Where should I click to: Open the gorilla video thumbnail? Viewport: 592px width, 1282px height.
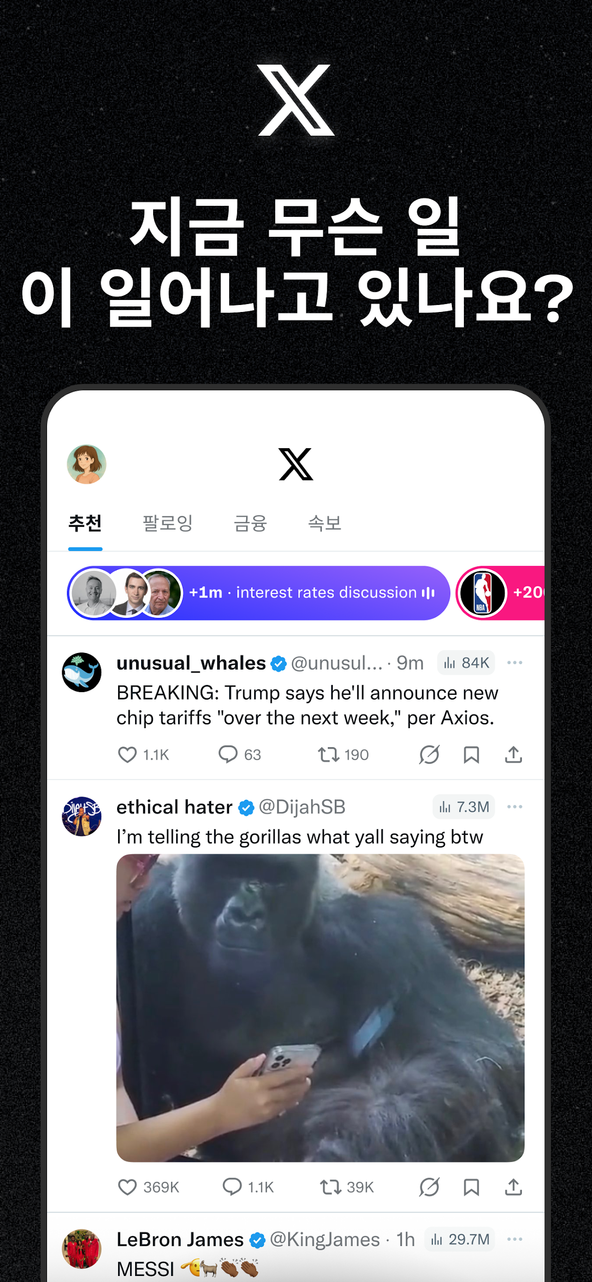coord(320,1008)
